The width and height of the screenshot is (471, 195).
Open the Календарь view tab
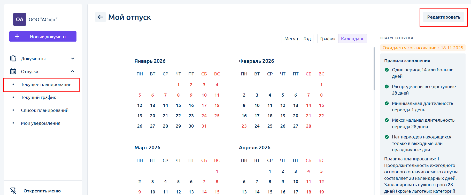(352, 39)
